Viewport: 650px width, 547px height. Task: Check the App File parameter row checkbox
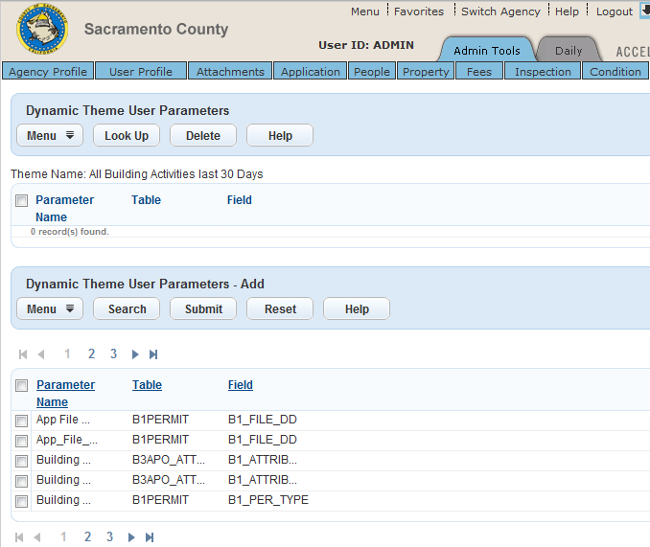click(21, 420)
